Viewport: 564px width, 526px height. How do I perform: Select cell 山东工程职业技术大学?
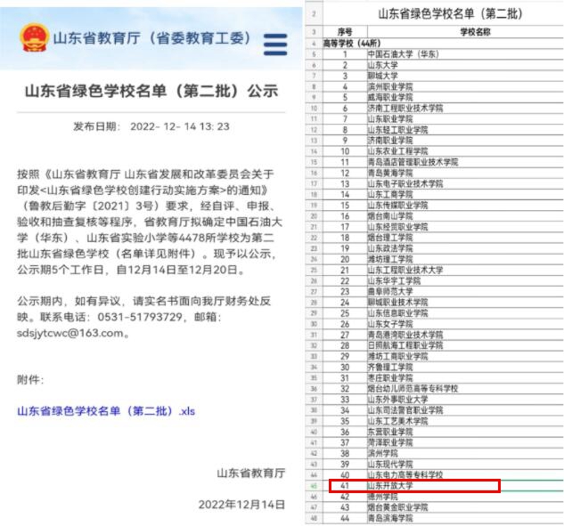(465, 270)
